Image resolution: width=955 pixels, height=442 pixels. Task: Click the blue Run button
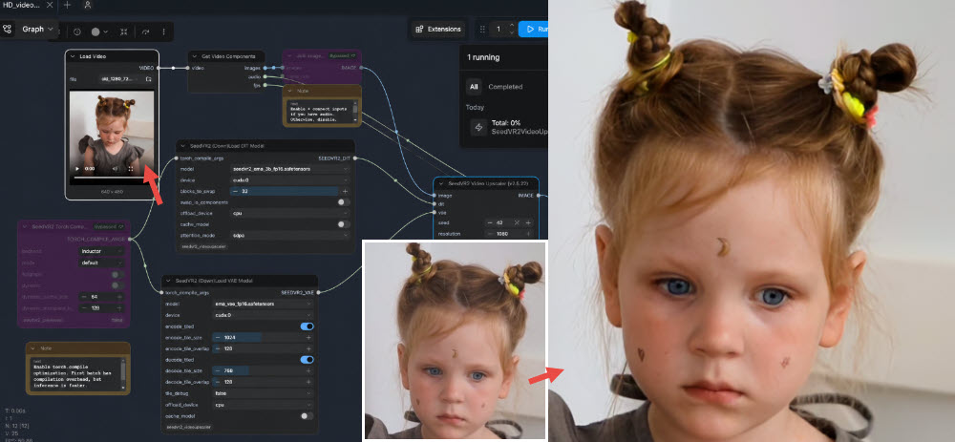click(x=534, y=29)
